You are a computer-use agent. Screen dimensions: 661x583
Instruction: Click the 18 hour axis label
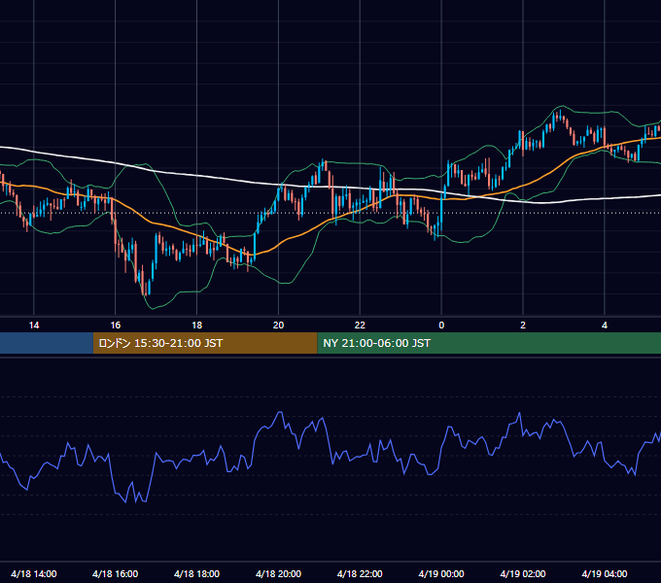[x=197, y=326]
